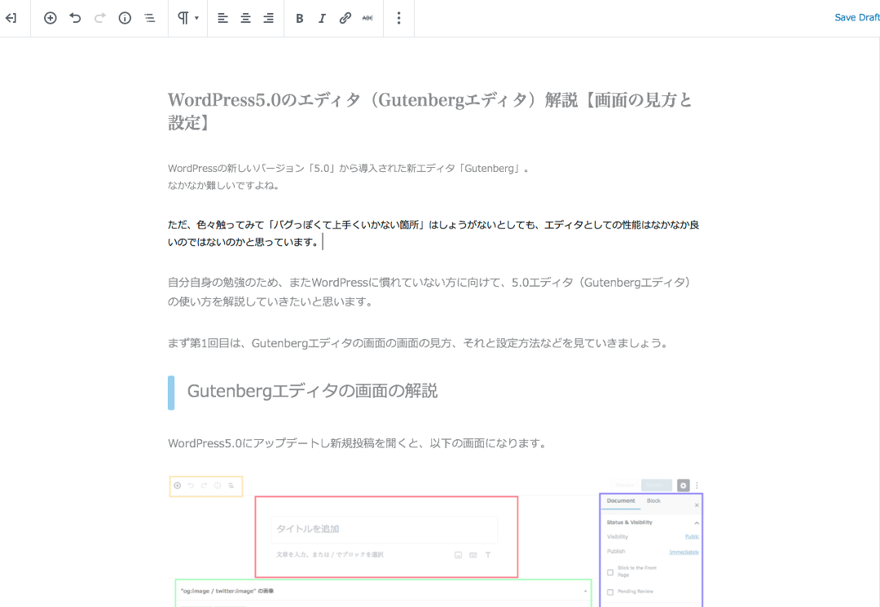Screen dimensions: 880x607
Task: Toggle bold formatting
Action: (299, 18)
